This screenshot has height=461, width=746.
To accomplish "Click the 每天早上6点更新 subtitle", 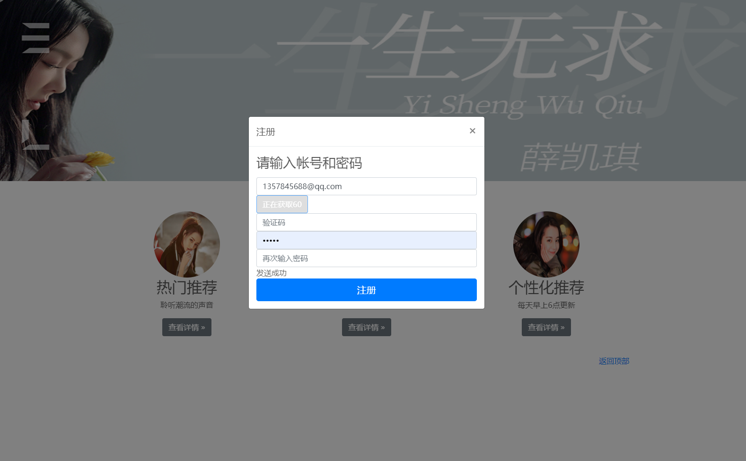I will (546, 305).
